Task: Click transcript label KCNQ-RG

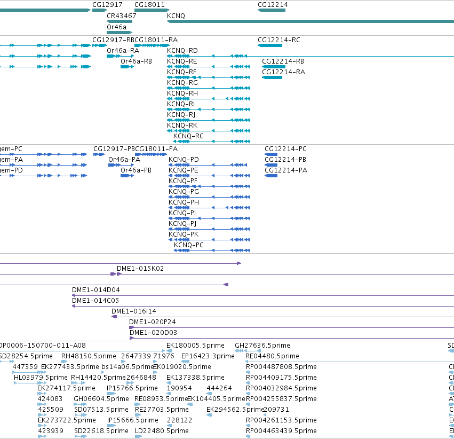Action: coord(182,83)
